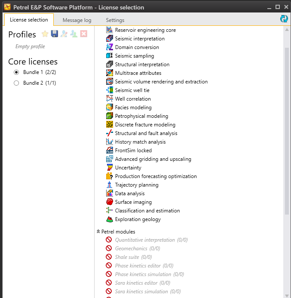Close the License selection window
The height and width of the screenshot is (298, 291).
[286, 7]
